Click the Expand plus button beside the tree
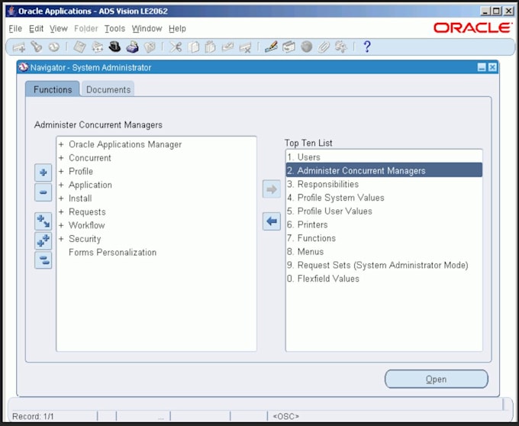This screenshot has width=519, height=426. click(43, 173)
